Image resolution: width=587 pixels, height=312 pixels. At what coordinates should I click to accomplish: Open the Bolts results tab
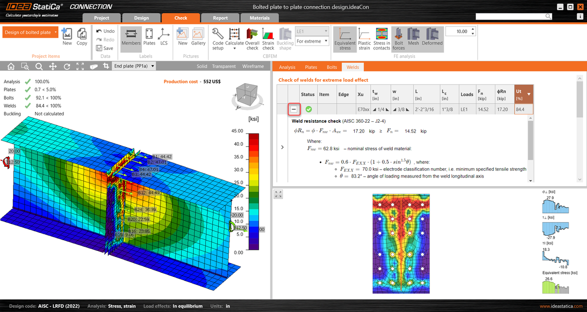point(331,67)
